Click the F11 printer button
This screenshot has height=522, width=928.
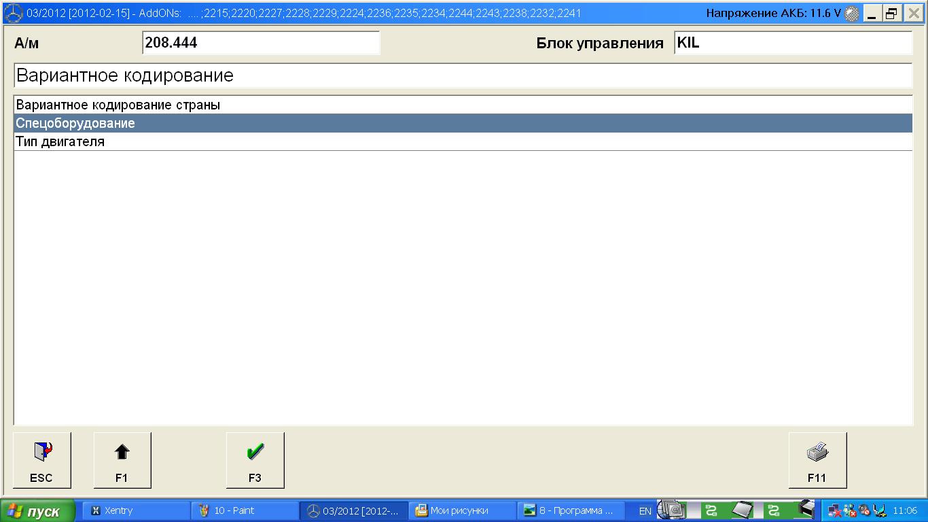(817, 460)
